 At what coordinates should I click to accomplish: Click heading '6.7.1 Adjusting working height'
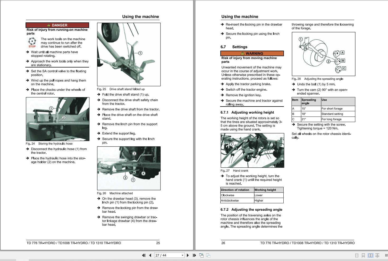[x=247, y=112]
